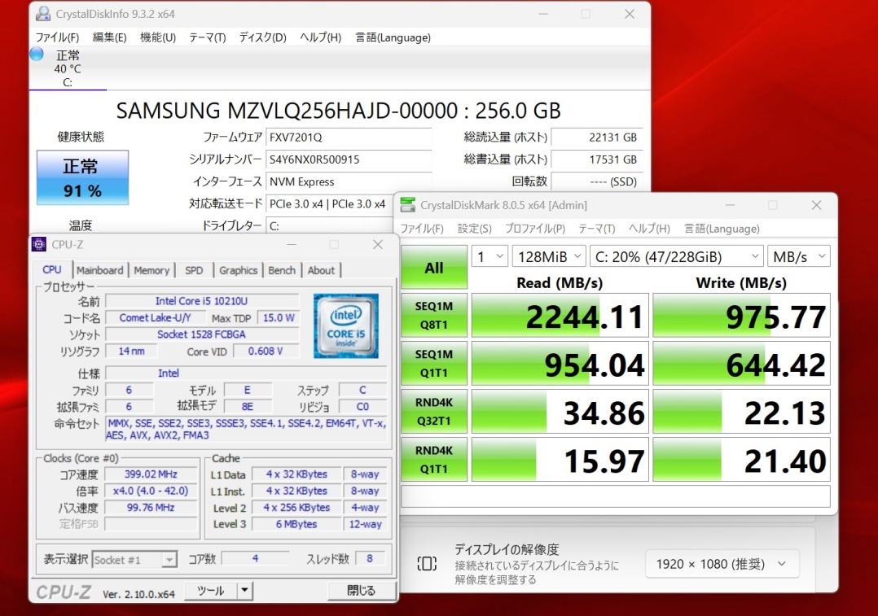
Task: Minimize the CrystalDiskInfo window
Action: (543, 14)
